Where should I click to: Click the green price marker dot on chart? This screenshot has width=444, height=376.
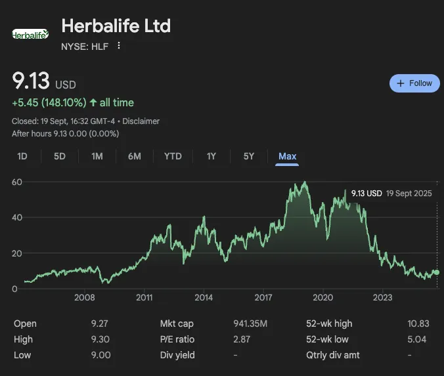[x=436, y=272]
